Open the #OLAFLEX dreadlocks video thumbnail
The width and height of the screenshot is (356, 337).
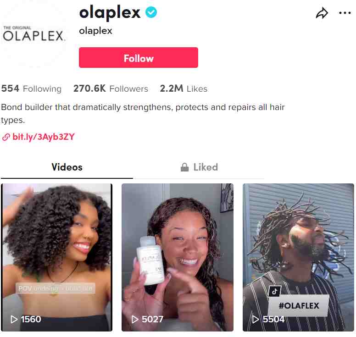(298, 257)
